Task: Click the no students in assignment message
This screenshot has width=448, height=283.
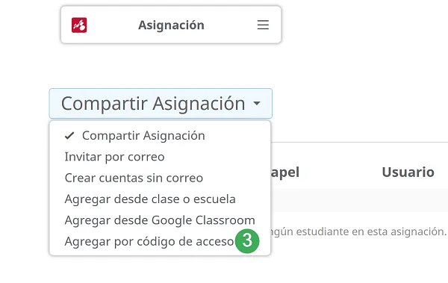Action: [x=358, y=231]
